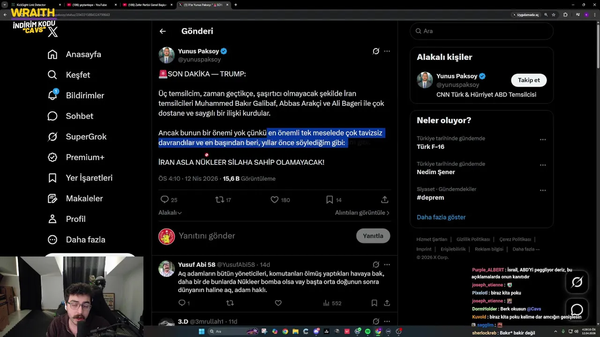Open Gizlilik Politikası footer link
600x337 pixels.
point(472,239)
